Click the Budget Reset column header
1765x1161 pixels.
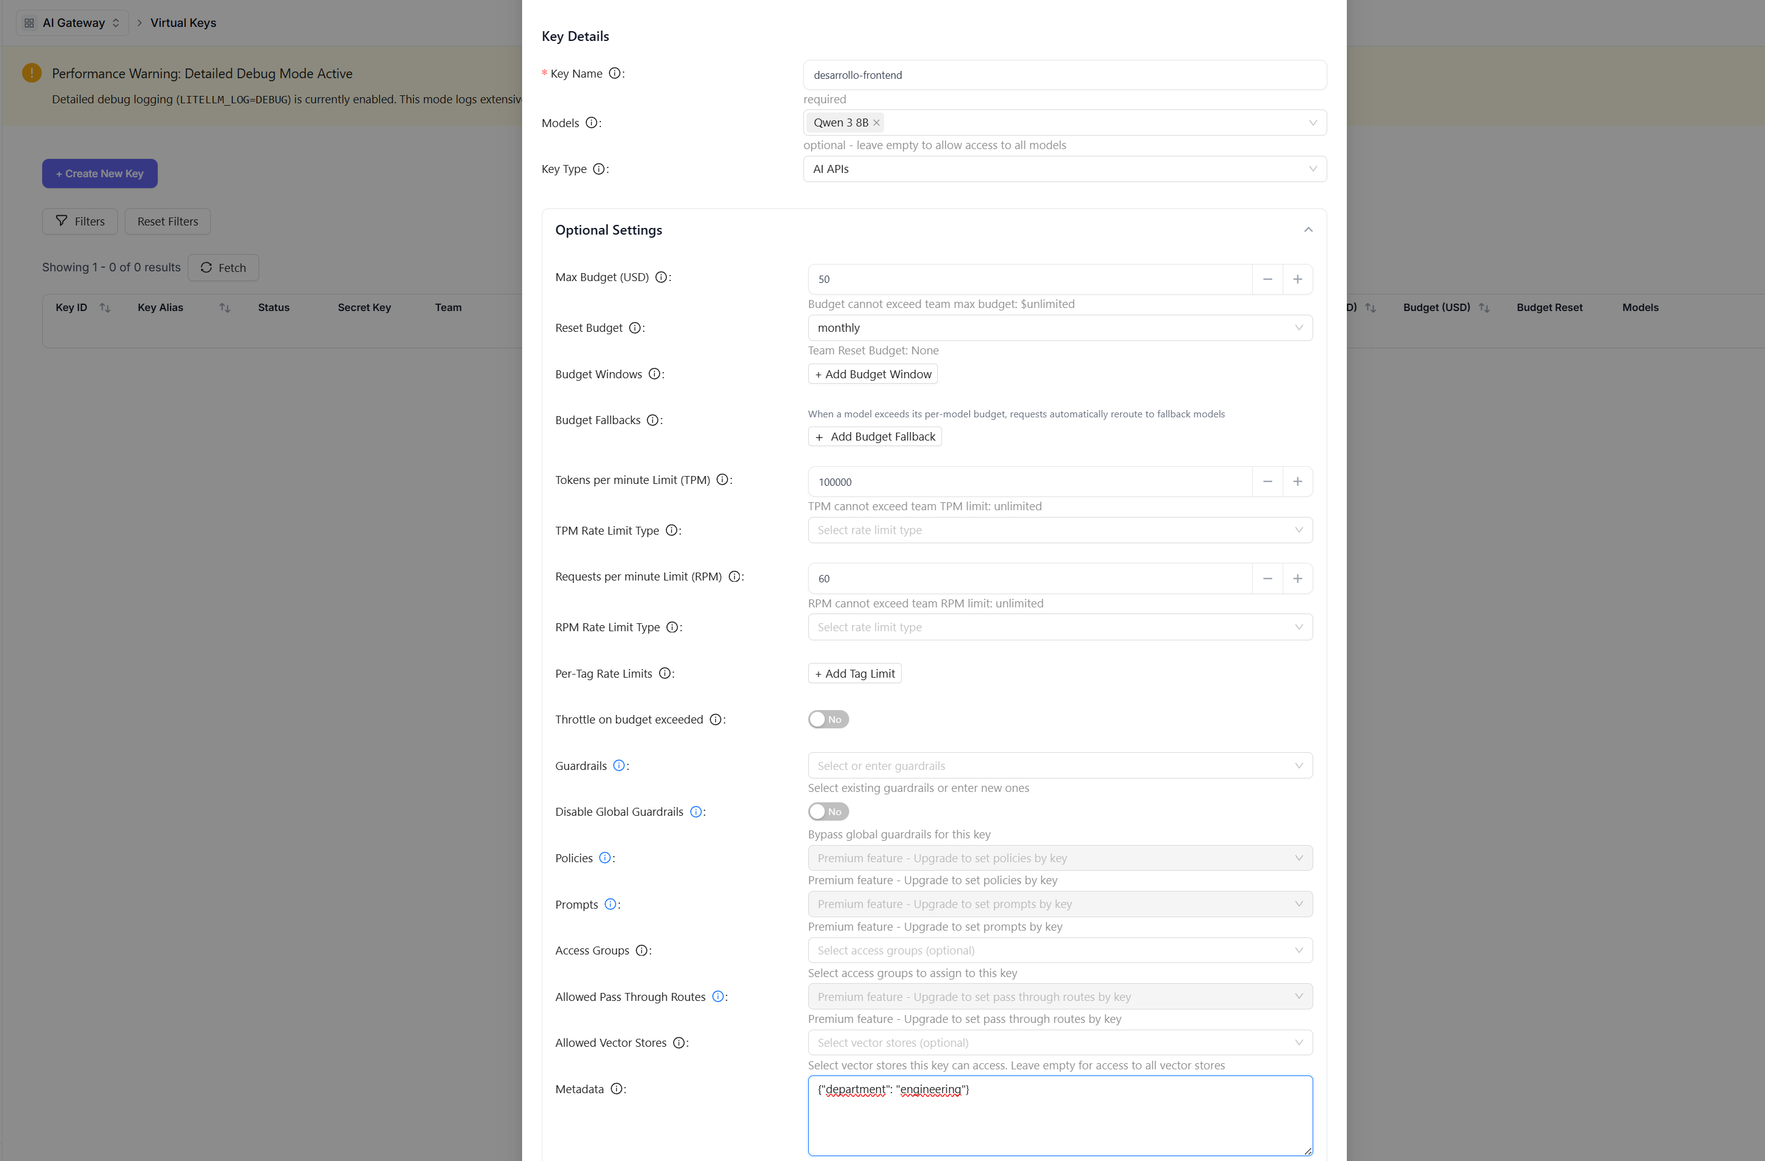click(x=1549, y=308)
